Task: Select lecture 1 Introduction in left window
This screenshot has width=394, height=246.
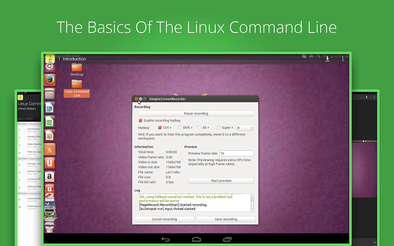Action: 29,130
